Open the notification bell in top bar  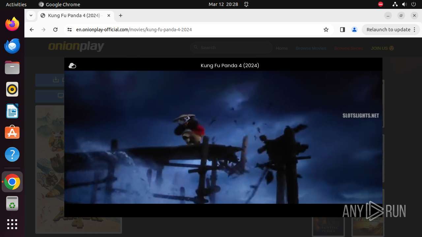246,4
